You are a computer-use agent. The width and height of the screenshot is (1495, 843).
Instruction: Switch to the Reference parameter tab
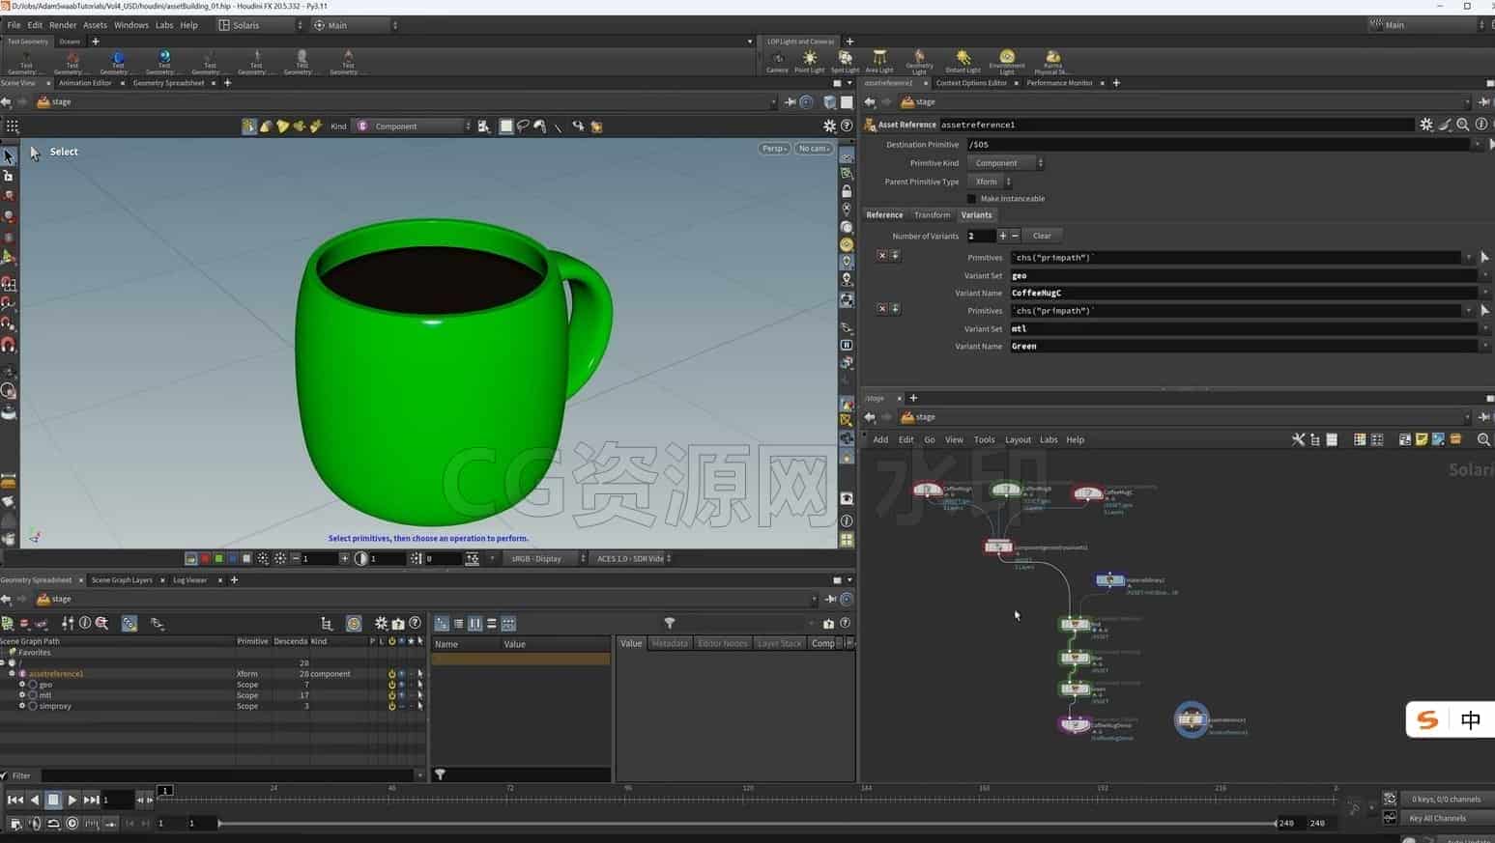(x=884, y=215)
